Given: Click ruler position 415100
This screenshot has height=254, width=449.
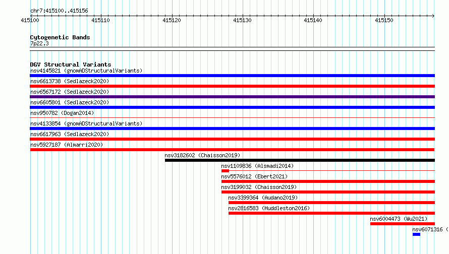Looking at the screenshot, I should [30, 20].
